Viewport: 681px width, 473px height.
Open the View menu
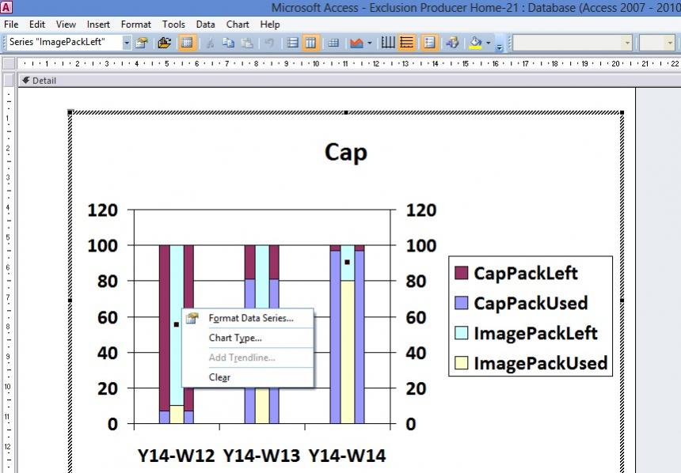tap(66, 25)
